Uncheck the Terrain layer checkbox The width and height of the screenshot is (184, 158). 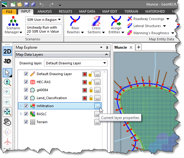click(x=26, y=122)
